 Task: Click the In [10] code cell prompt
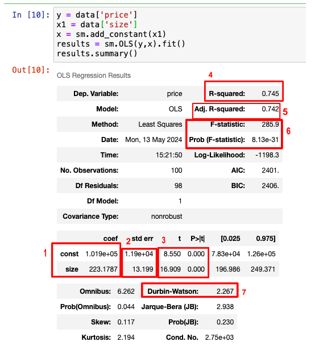click(x=31, y=15)
